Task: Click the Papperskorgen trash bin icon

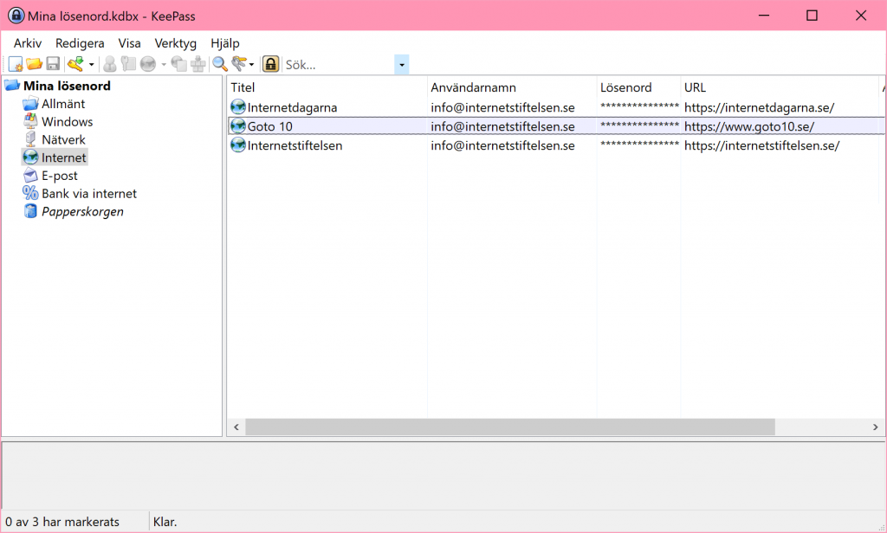Action: click(x=30, y=211)
